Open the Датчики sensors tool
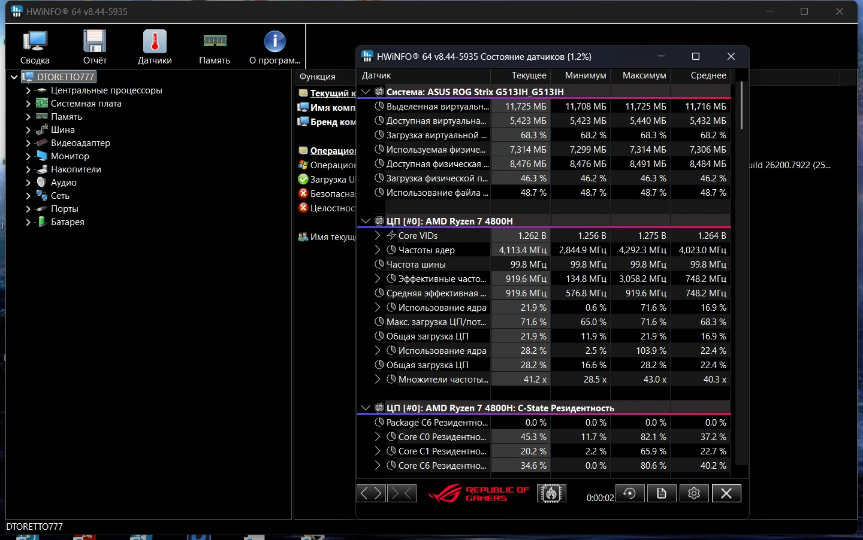The height and width of the screenshot is (540, 863). tap(155, 47)
